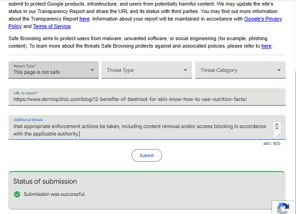The image size is (296, 214).
Task: Open the Report Type dropdown
Action: pos(53,70)
